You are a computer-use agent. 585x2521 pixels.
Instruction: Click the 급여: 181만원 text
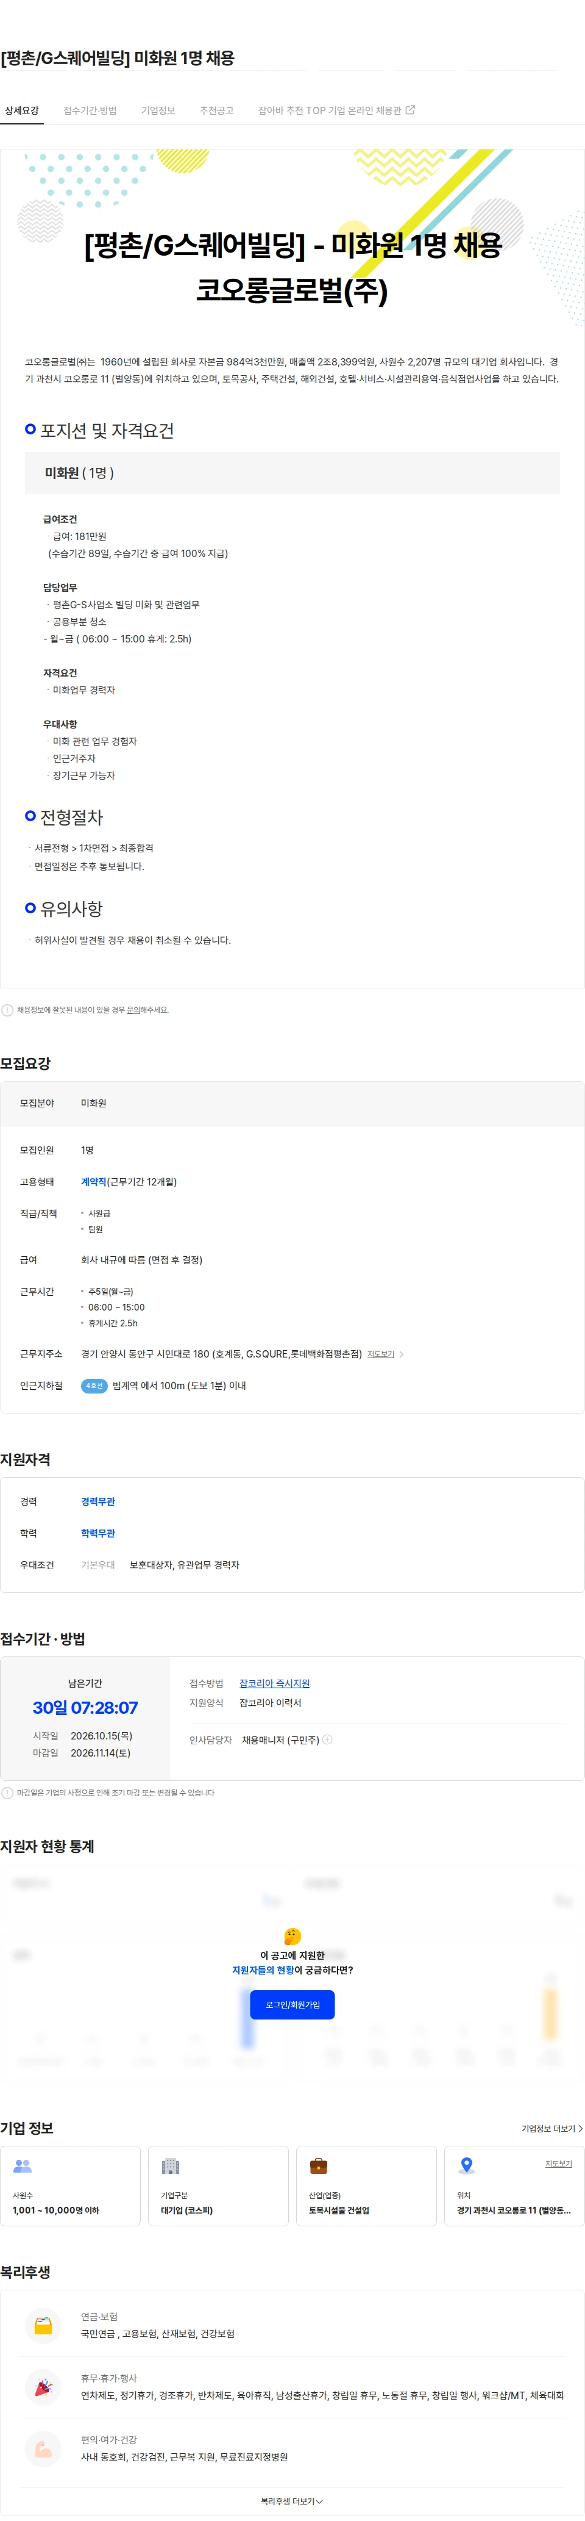tap(79, 536)
